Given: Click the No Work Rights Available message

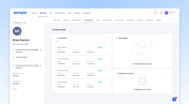Looking at the screenshot, I should coord(142,64).
